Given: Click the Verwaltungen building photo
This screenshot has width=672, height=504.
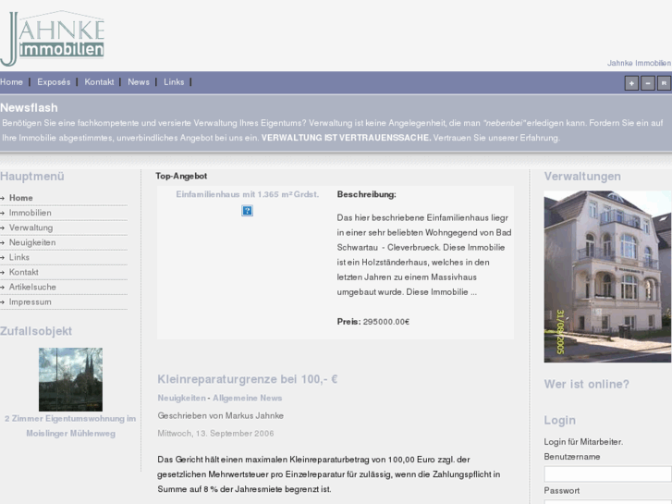Looking at the screenshot, I should click(607, 277).
